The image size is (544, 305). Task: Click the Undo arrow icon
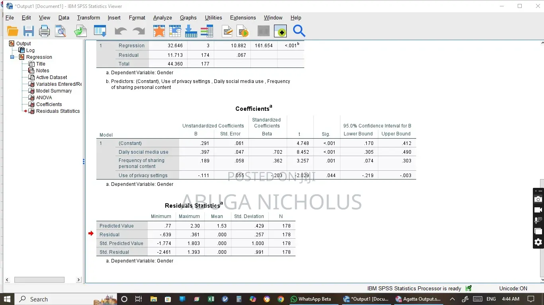click(121, 31)
